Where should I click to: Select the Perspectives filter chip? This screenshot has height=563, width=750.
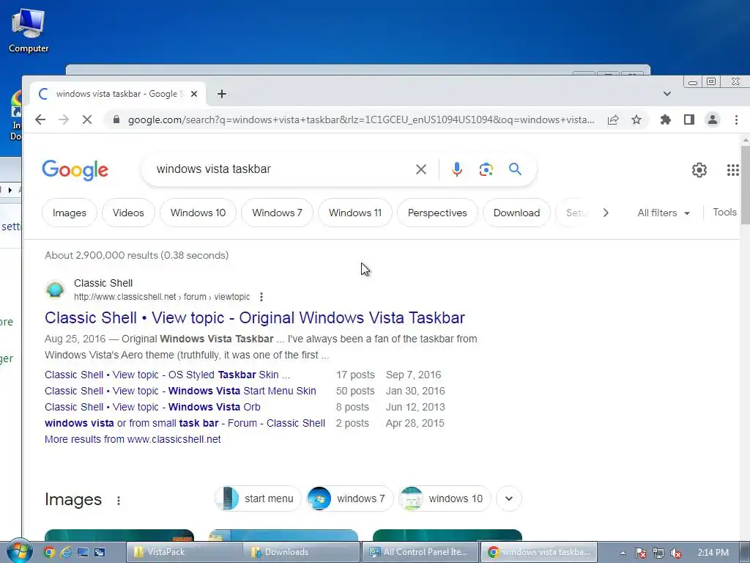click(x=437, y=213)
